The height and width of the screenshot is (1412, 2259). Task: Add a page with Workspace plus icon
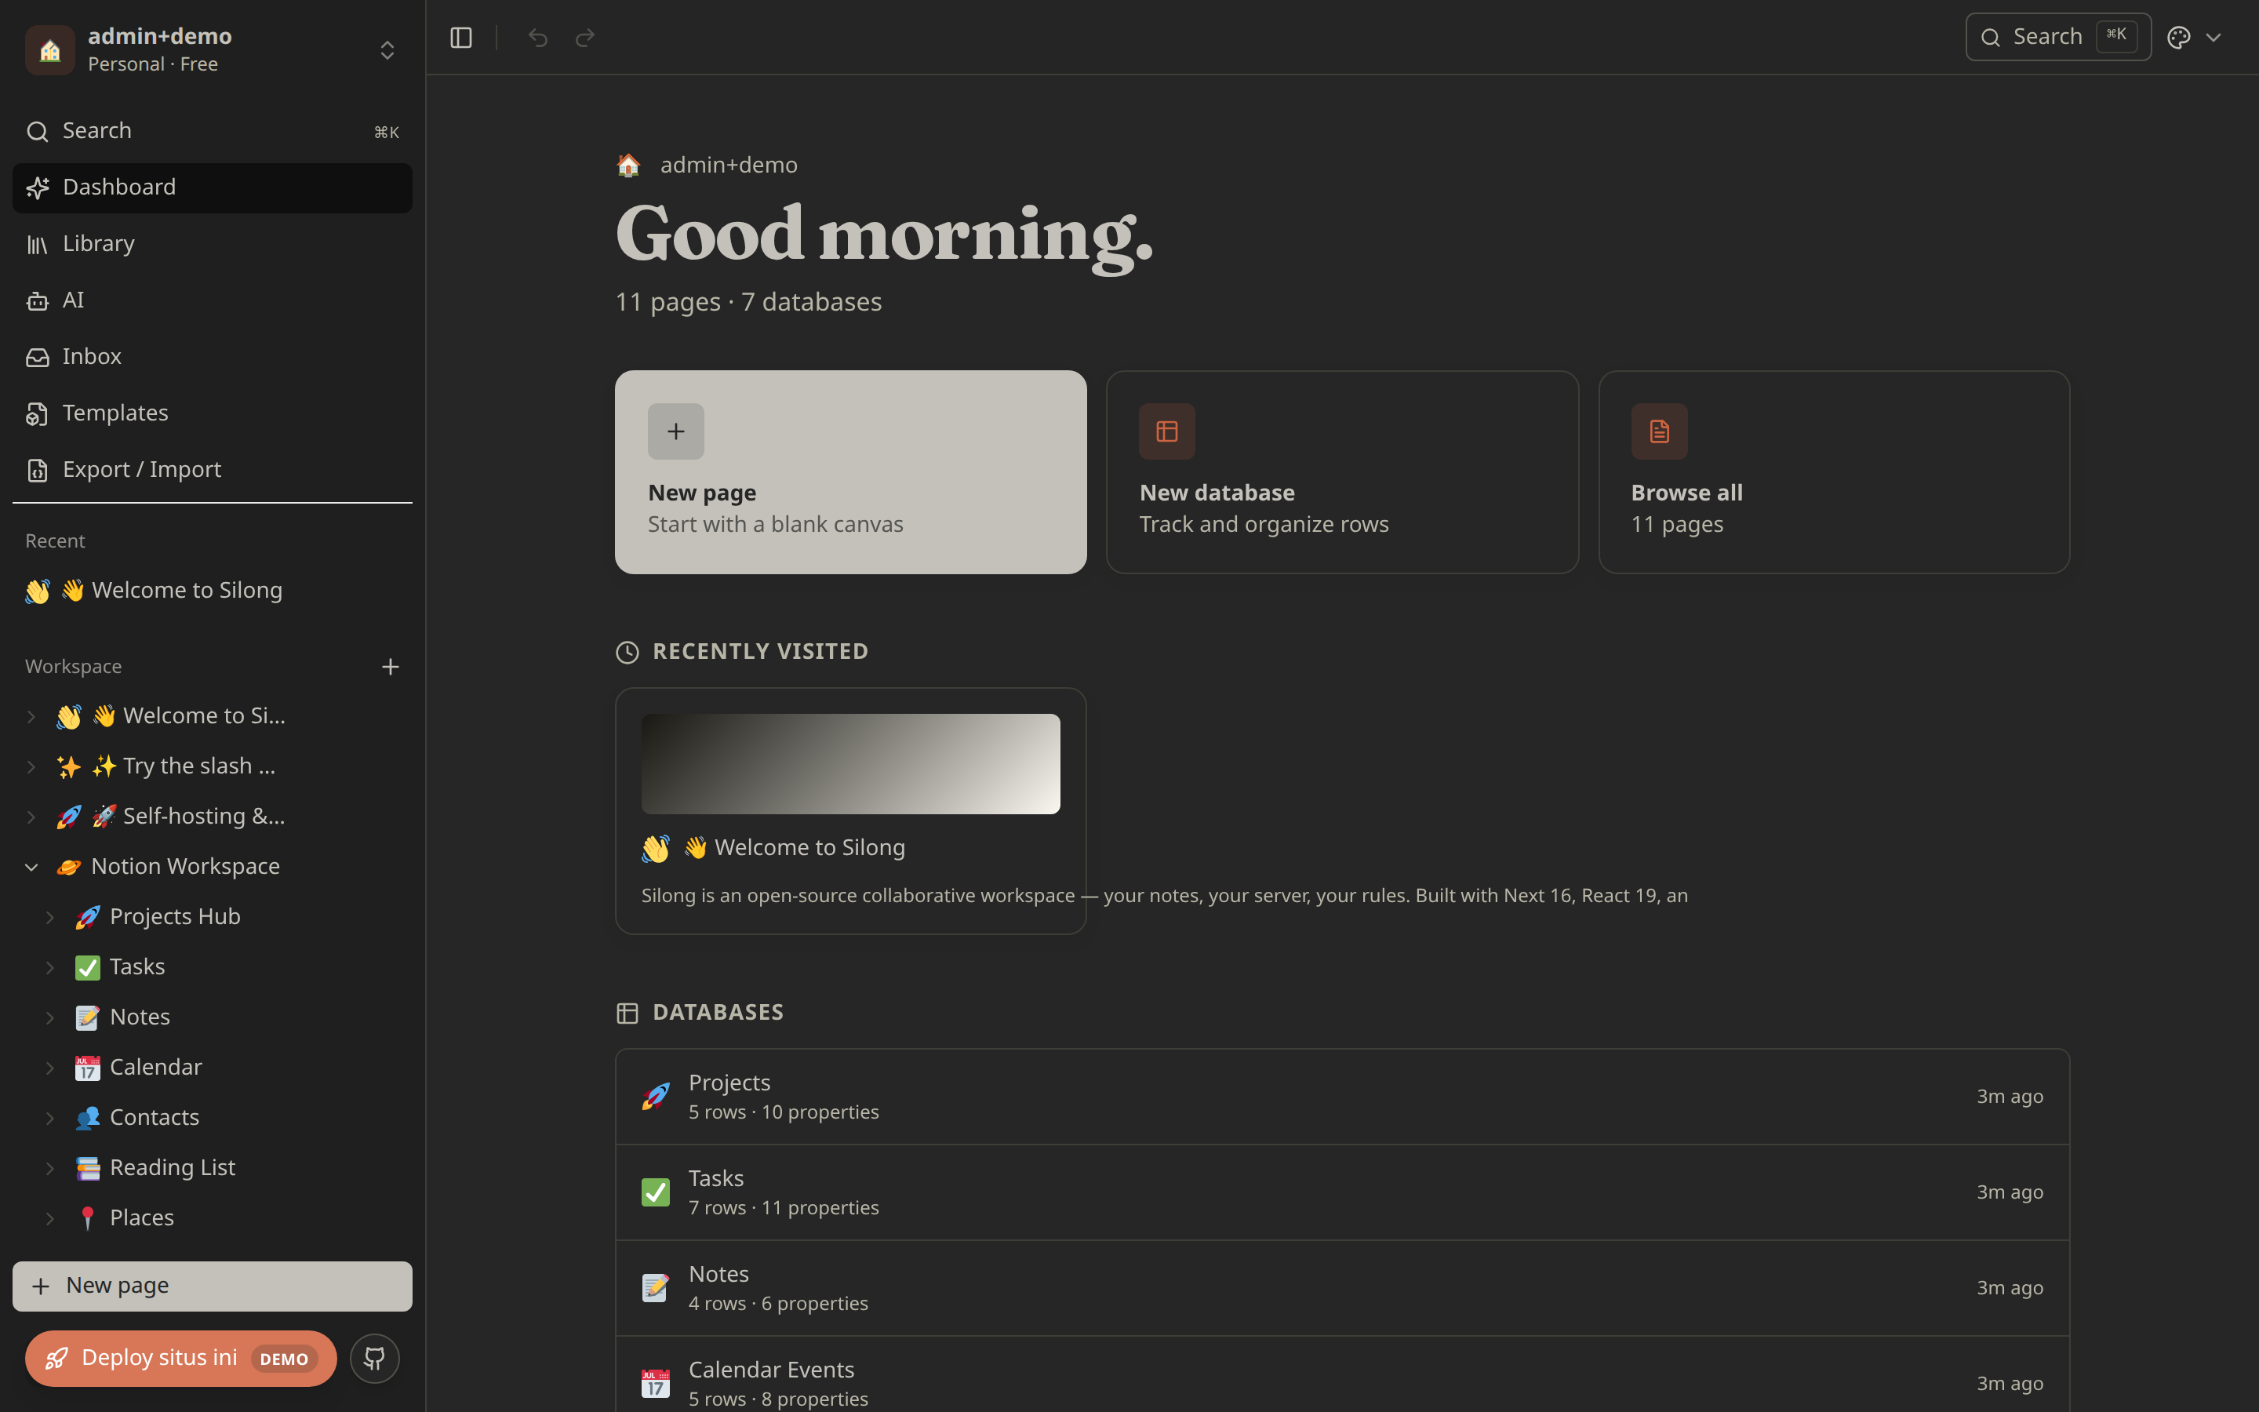click(x=390, y=667)
